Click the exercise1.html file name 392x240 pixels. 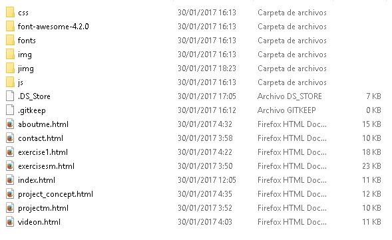pos(43,152)
